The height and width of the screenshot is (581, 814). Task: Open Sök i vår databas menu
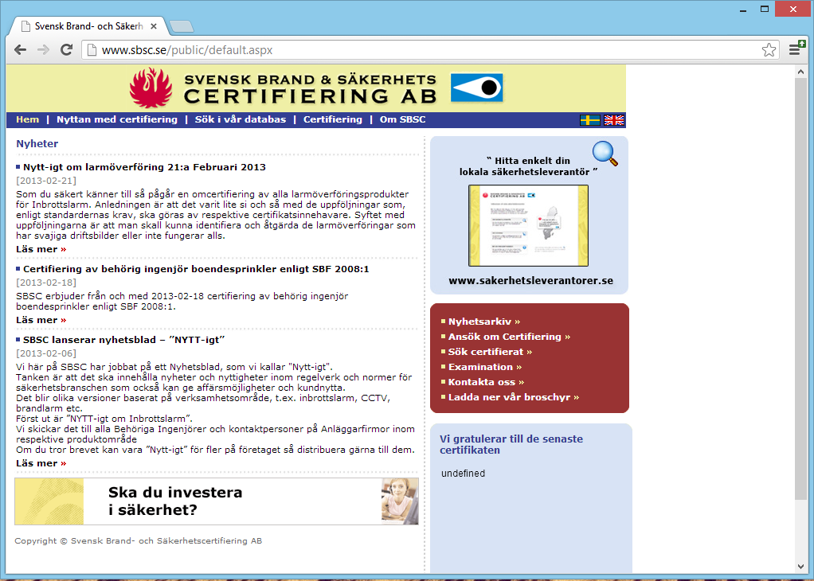point(241,119)
